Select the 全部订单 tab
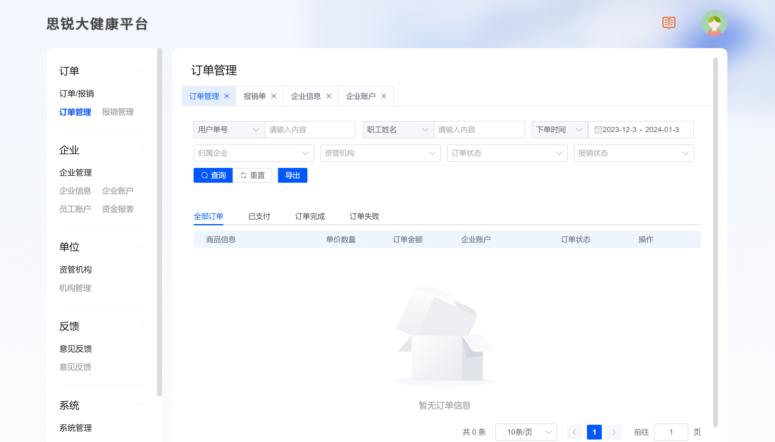 click(208, 216)
